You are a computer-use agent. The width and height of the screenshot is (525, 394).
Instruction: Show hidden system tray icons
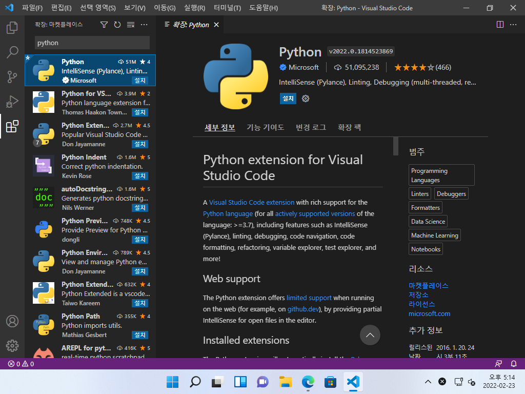(428, 382)
